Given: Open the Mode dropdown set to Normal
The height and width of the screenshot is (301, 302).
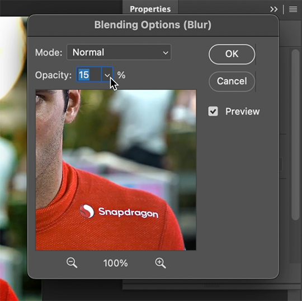Looking at the screenshot, I should click(x=119, y=52).
